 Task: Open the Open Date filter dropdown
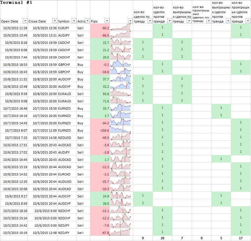pyautogui.click(x=25, y=21)
